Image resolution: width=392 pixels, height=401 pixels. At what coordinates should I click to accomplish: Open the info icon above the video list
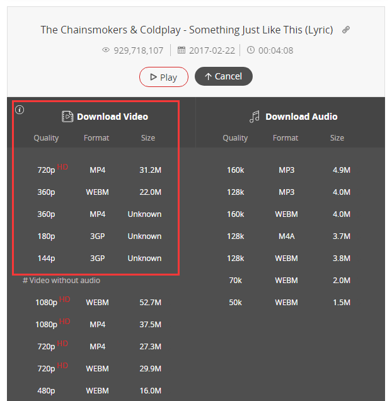[x=20, y=110]
